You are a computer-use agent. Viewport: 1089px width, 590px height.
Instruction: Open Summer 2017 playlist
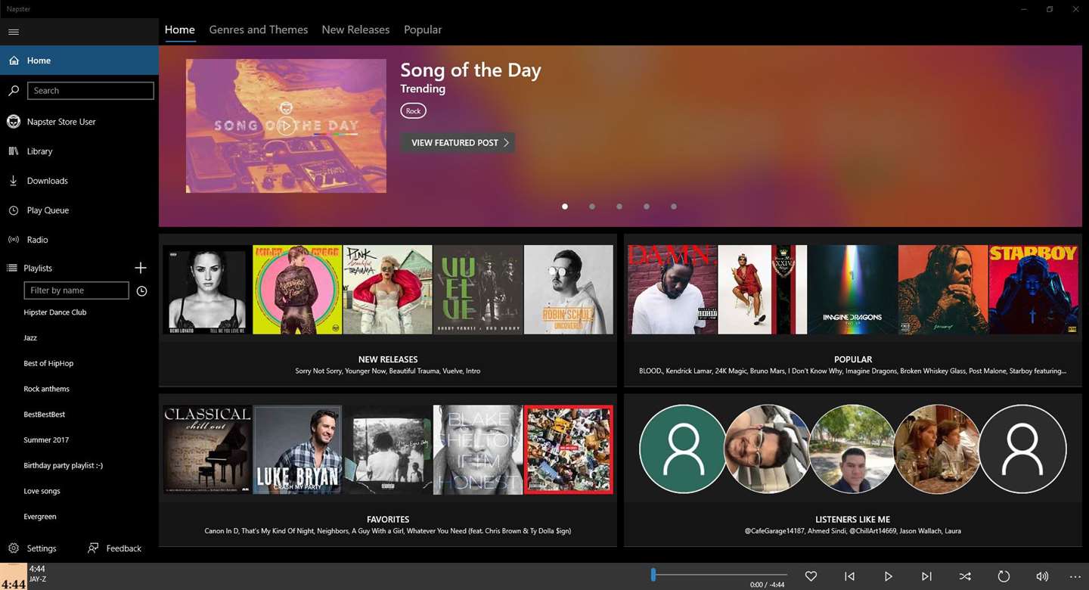point(46,440)
